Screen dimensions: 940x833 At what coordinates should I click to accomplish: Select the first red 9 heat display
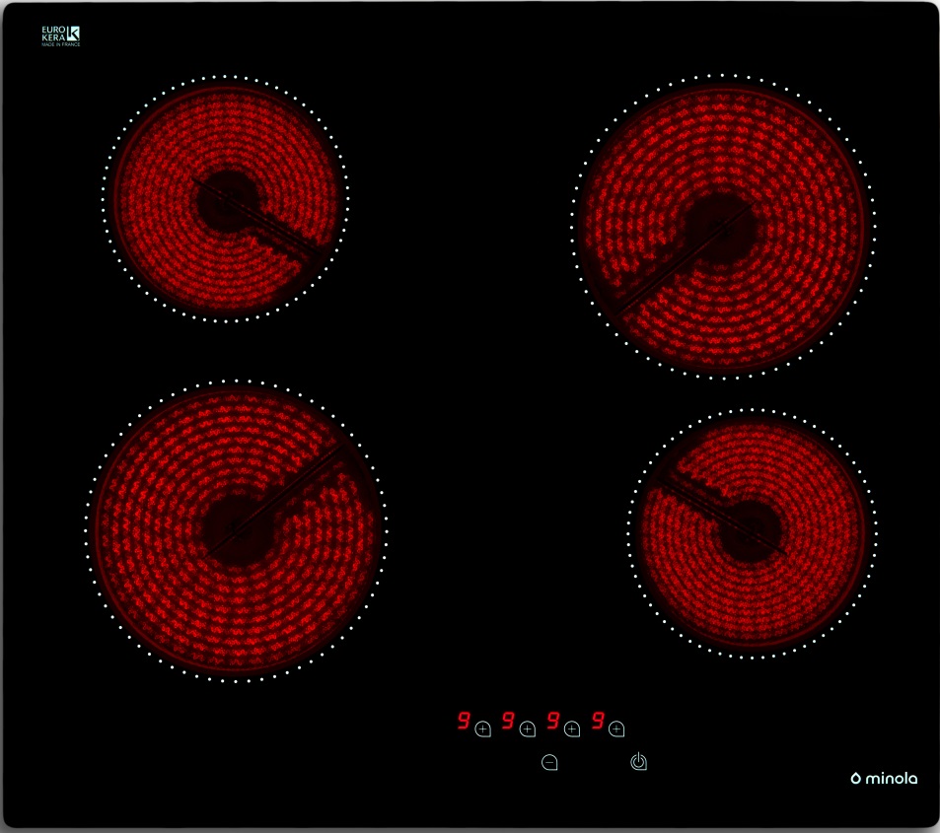point(462,722)
